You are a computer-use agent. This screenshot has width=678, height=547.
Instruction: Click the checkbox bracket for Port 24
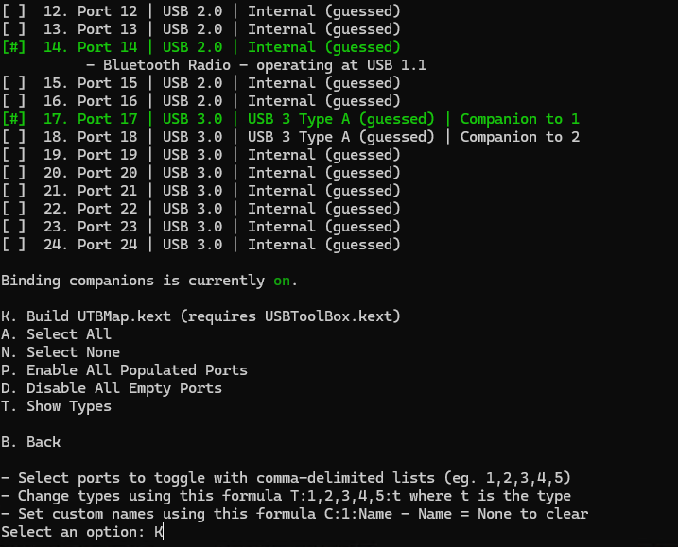pyautogui.click(x=14, y=245)
